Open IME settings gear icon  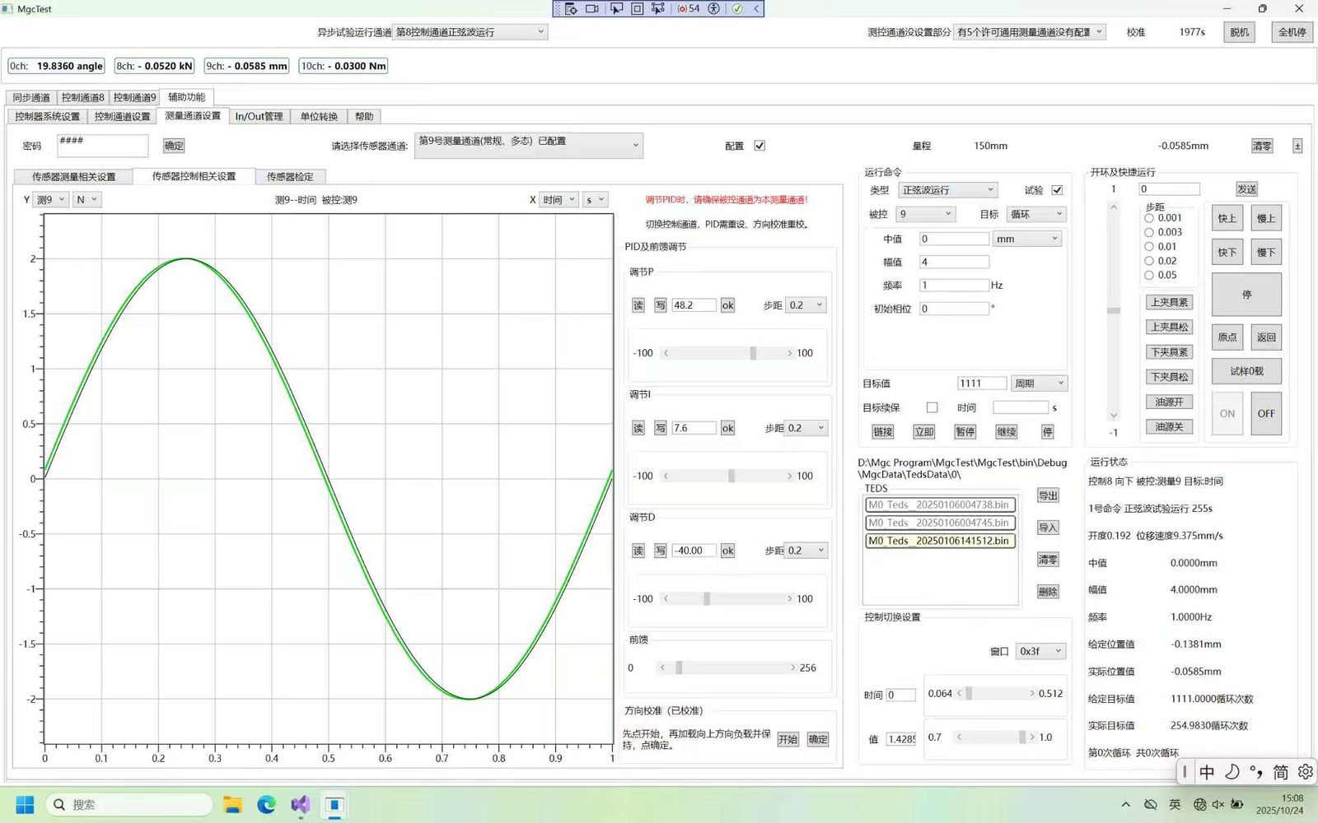pyautogui.click(x=1305, y=771)
